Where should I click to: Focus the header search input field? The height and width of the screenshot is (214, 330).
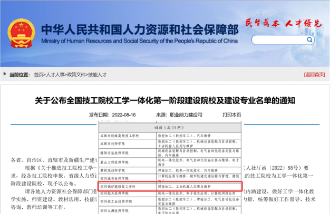pyautogui.click(x=283, y=40)
